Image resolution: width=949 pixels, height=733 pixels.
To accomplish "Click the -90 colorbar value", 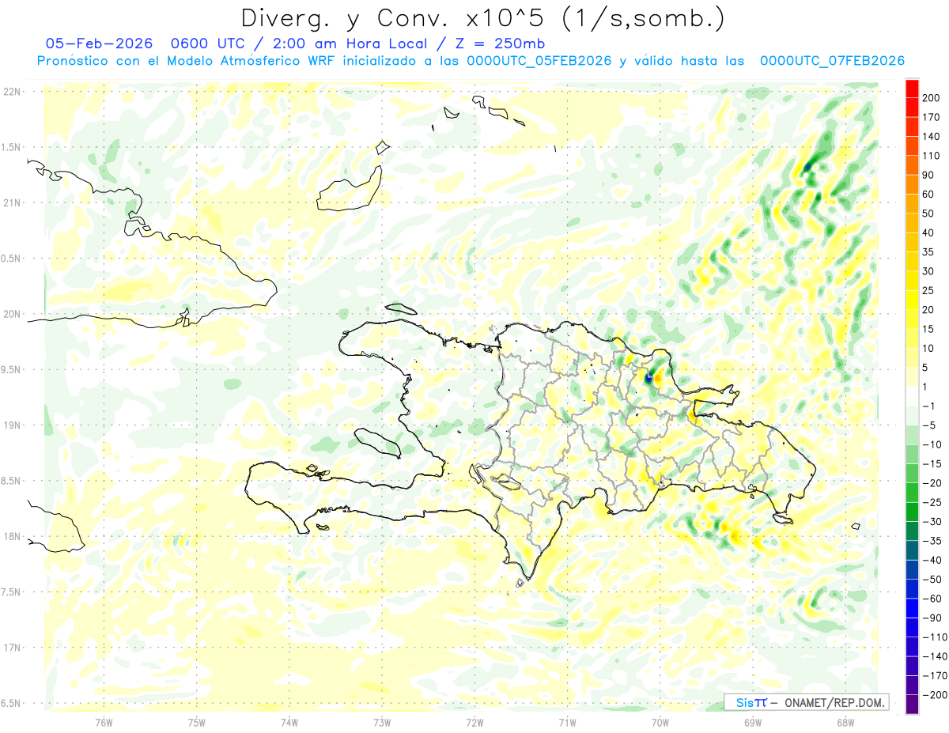I will (x=931, y=618).
